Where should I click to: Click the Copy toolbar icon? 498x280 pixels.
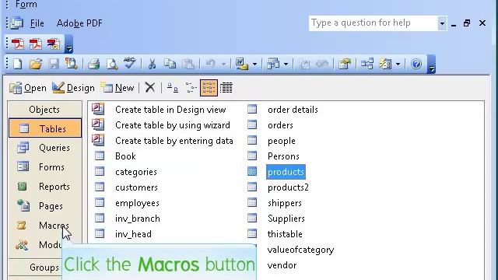(x=170, y=64)
